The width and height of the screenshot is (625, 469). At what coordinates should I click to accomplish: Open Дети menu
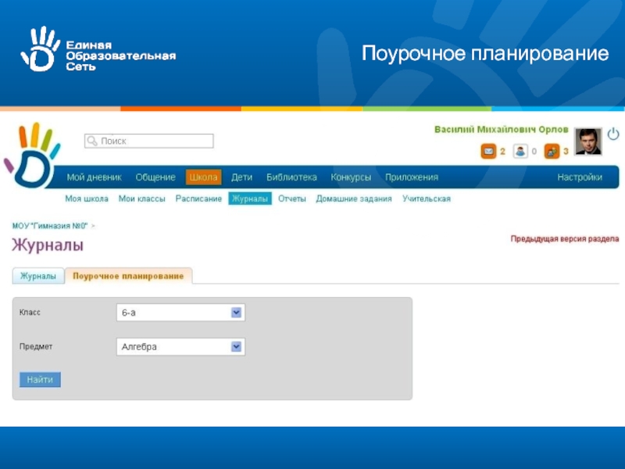241,177
